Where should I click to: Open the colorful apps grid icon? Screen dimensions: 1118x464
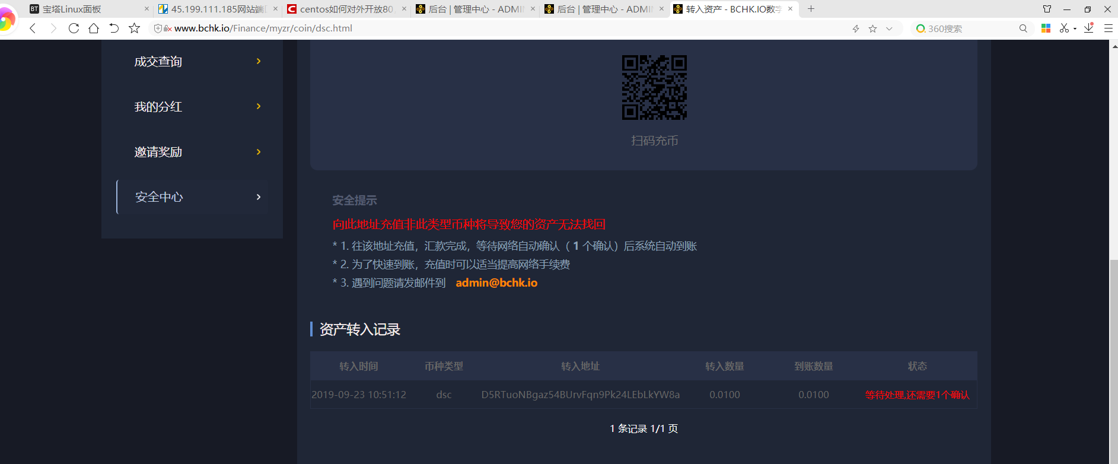[x=1046, y=28]
